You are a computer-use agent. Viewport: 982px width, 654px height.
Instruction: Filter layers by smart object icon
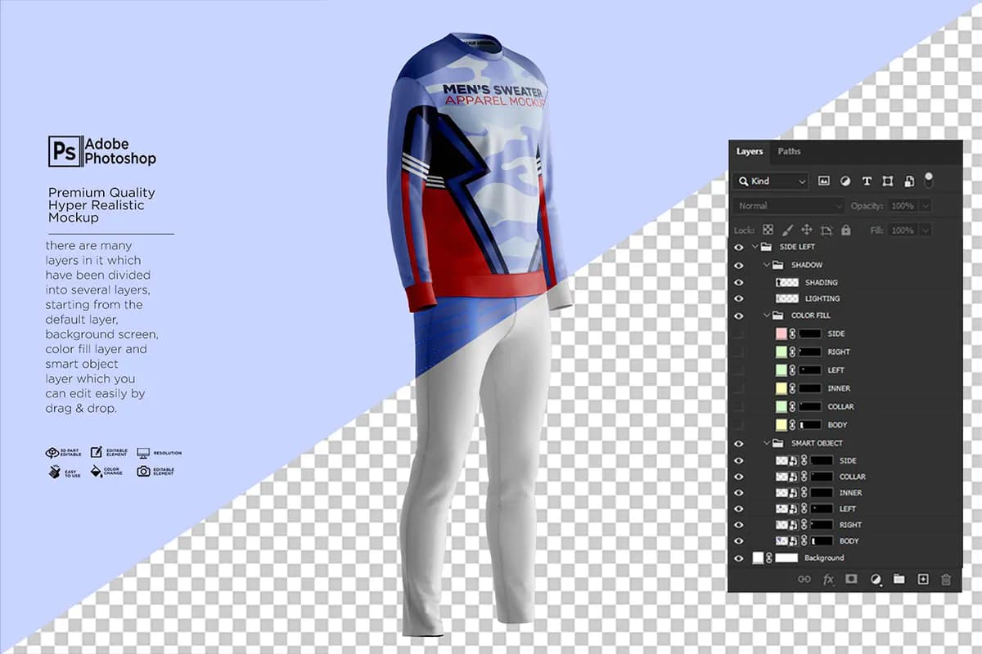click(909, 181)
